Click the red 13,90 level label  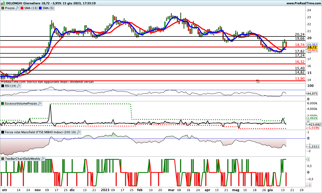[x=300, y=79]
